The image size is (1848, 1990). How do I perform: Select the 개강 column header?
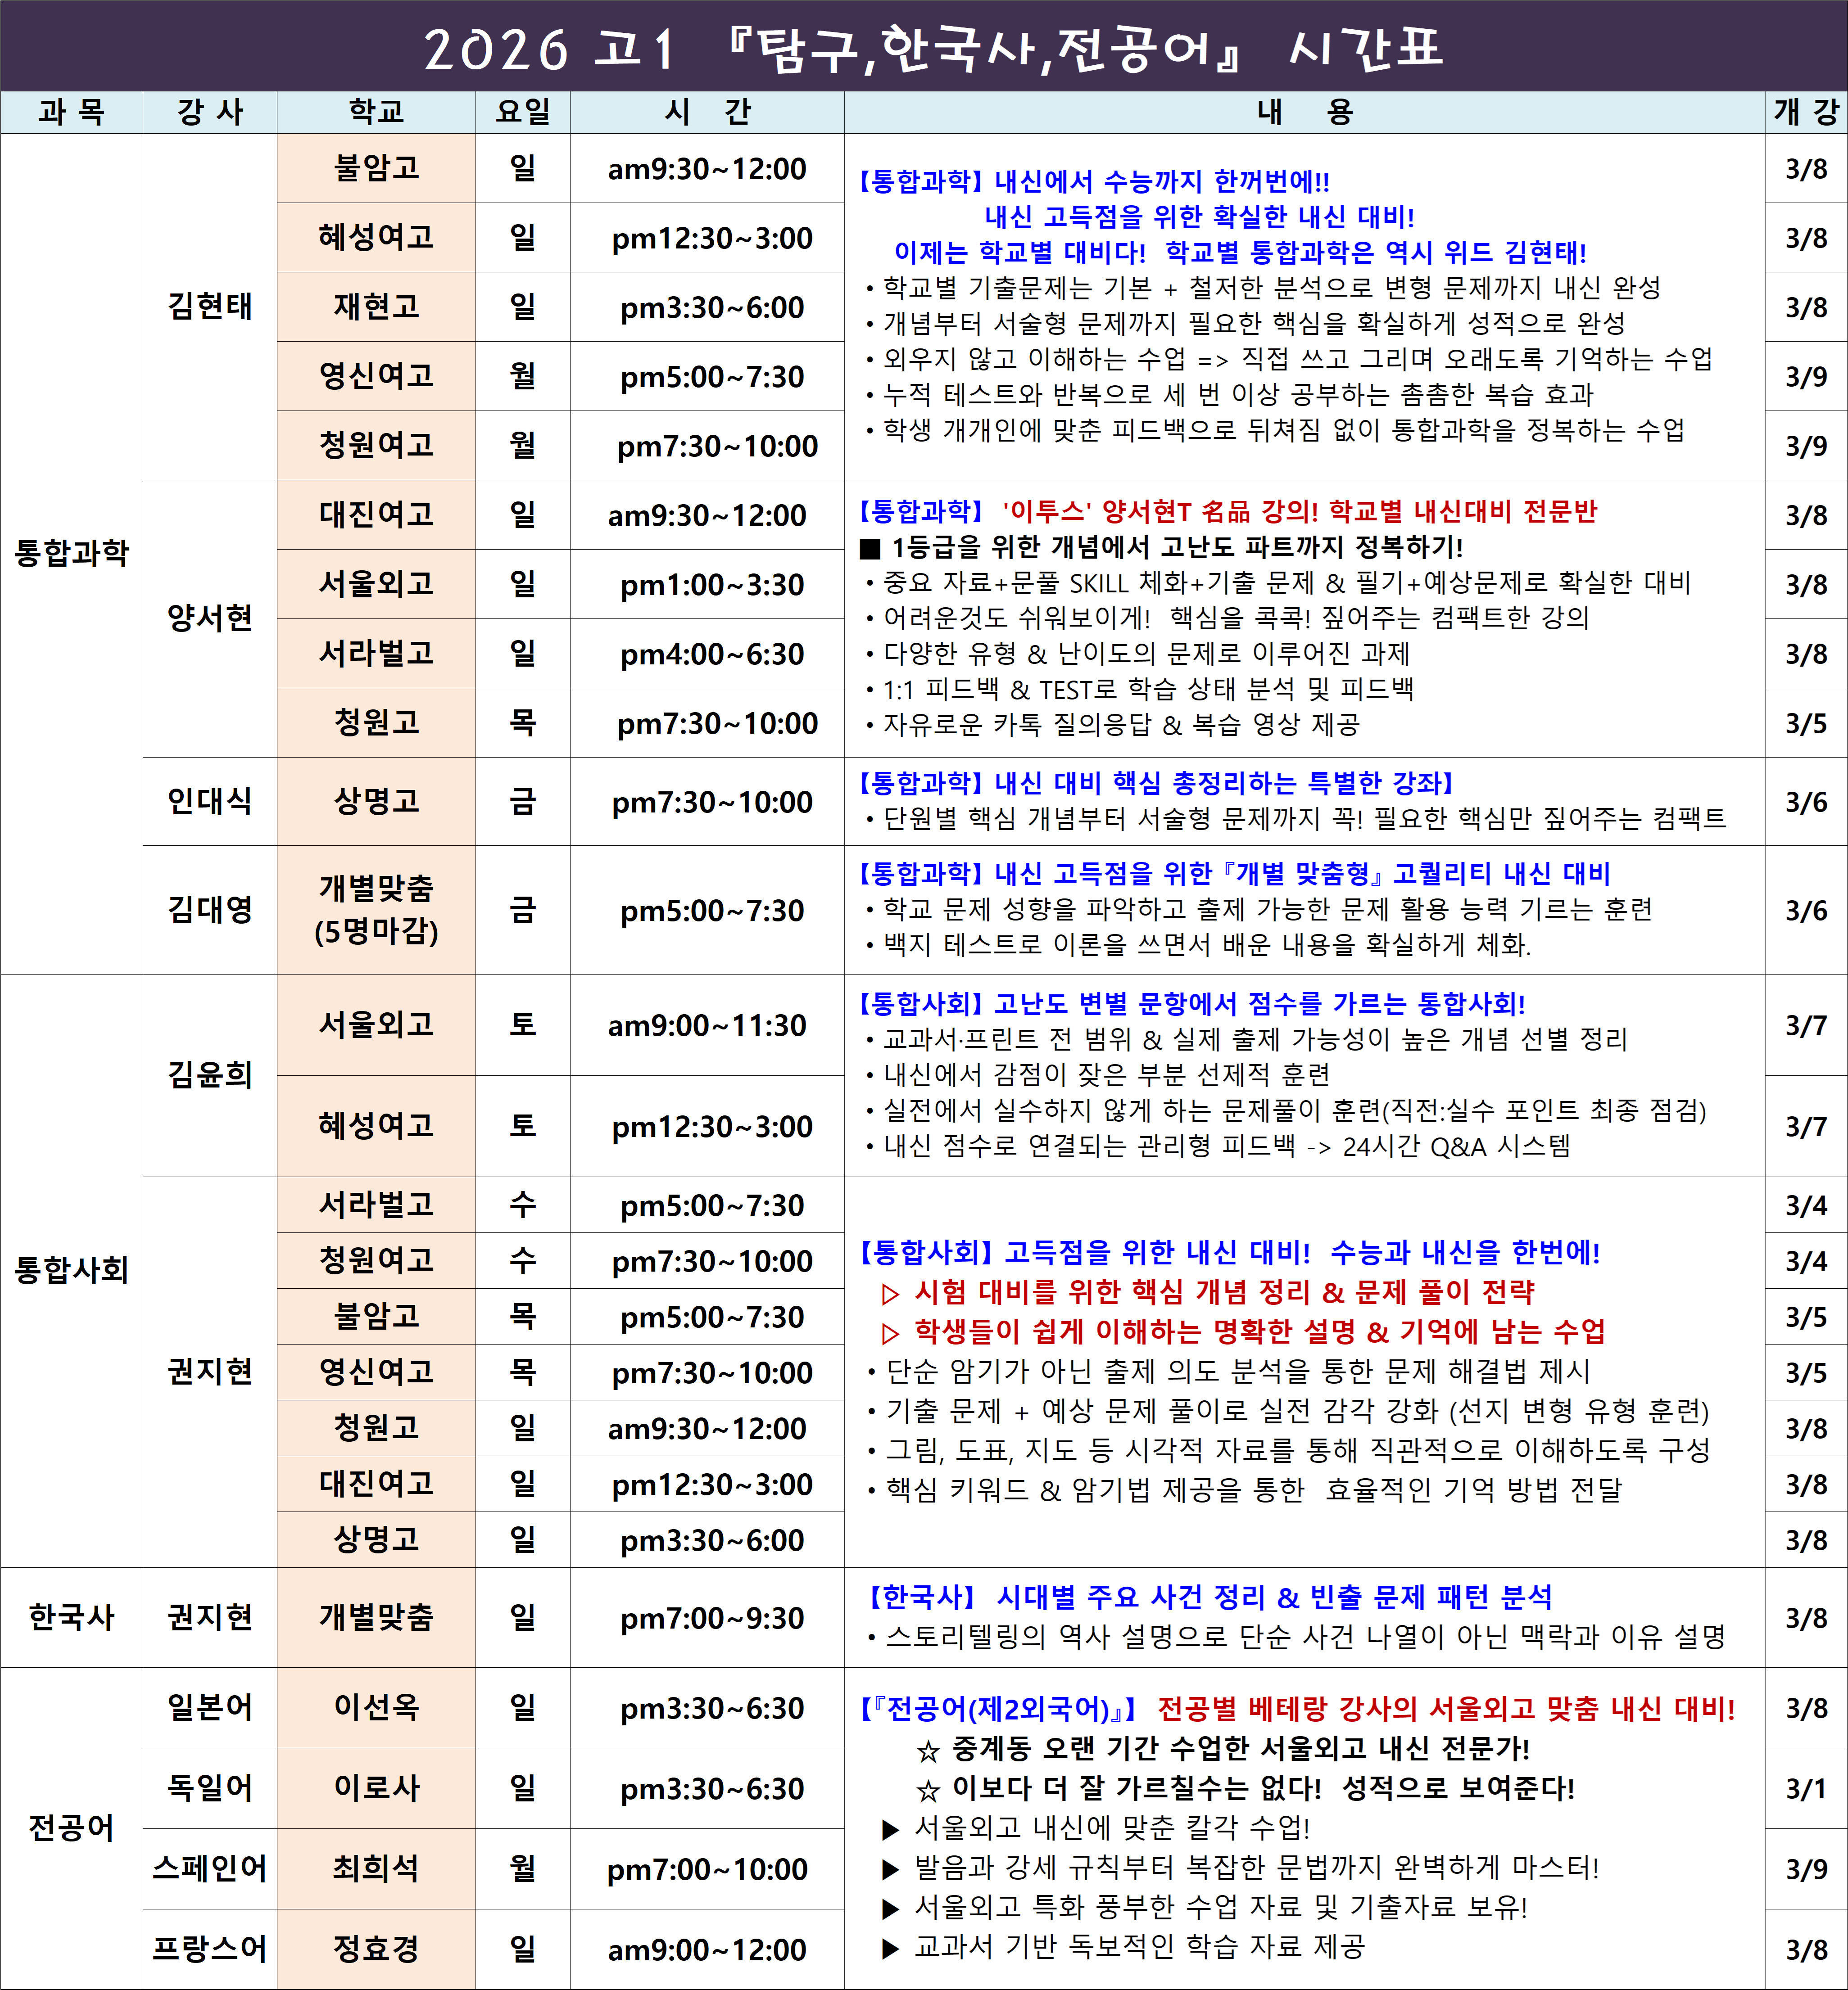(x=1805, y=112)
